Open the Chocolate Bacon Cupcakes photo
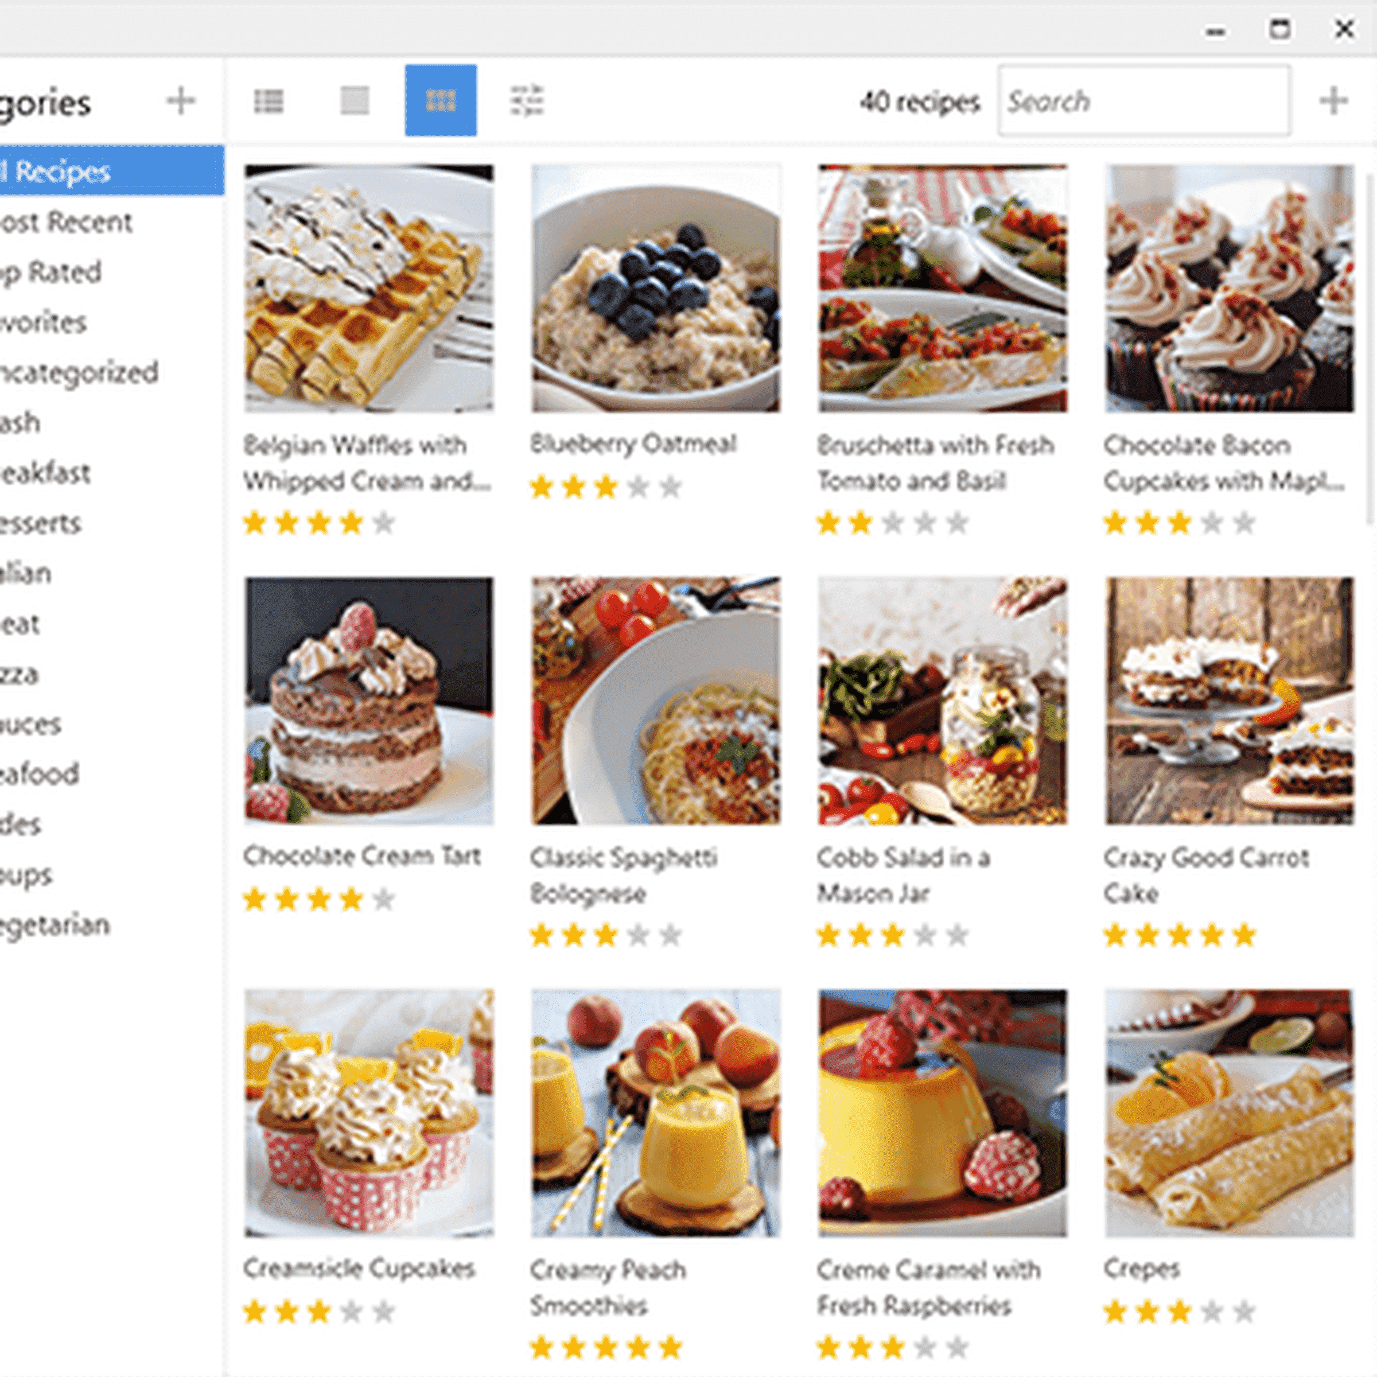 pos(1230,288)
